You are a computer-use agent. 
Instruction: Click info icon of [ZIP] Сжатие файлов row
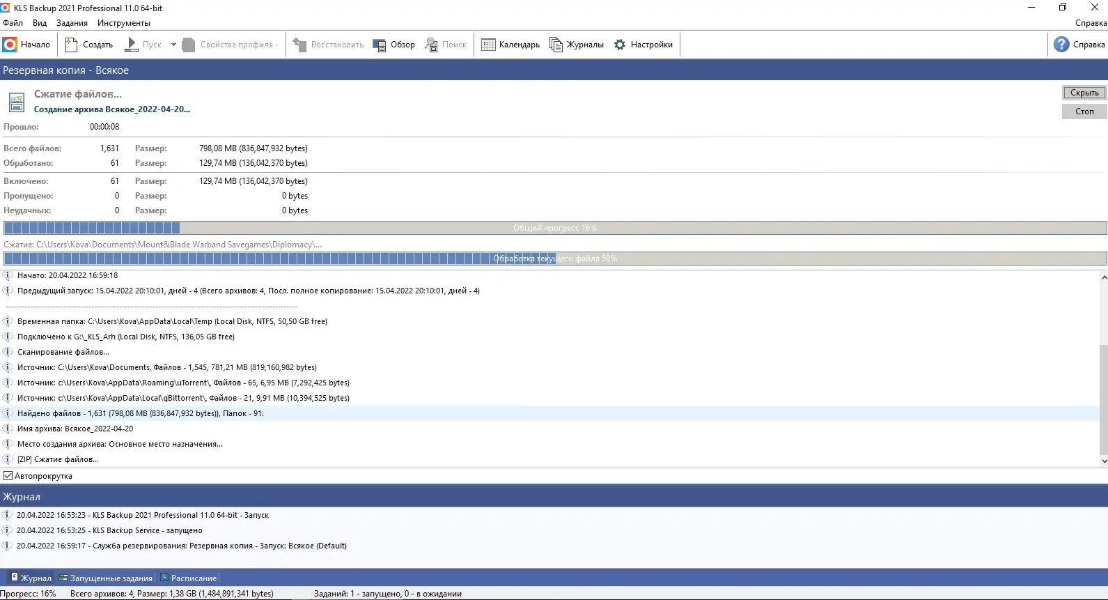click(8, 459)
